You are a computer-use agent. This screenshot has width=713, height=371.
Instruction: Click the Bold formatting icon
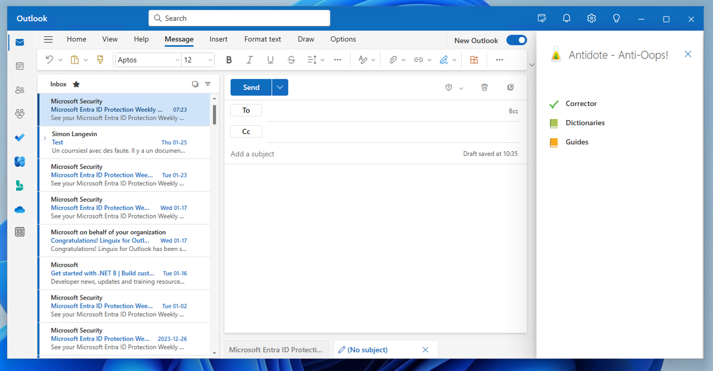click(x=229, y=60)
